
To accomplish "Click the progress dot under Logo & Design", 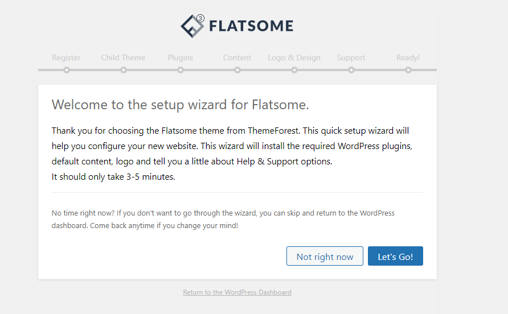I will [x=294, y=70].
